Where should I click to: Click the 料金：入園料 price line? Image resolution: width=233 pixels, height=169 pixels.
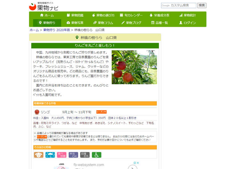click(x=85, y=118)
